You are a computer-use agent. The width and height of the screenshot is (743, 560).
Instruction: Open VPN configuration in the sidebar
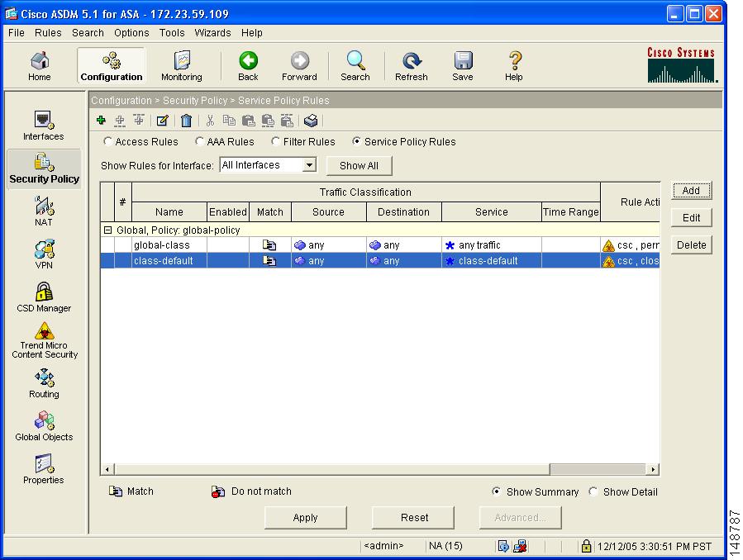pyautogui.click(x=44, y=254)
